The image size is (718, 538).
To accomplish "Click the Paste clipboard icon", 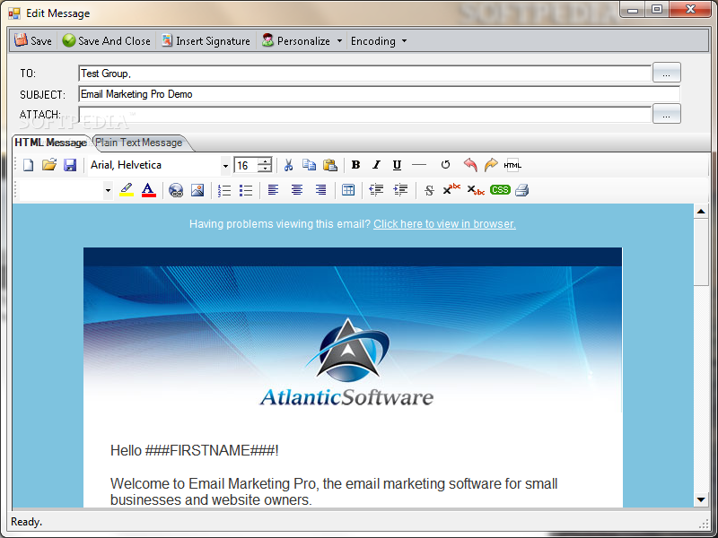I will point(330,165).
